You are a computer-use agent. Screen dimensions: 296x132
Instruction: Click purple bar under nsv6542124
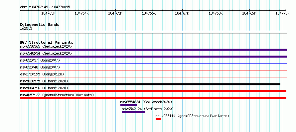tap(134, 112)
